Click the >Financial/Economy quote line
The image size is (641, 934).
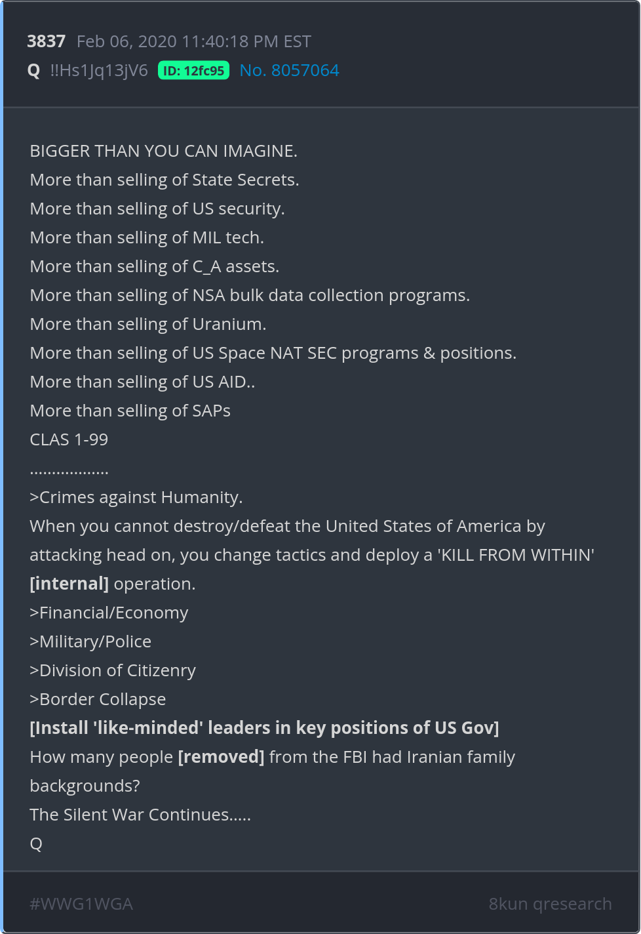[x=109, y=613]
